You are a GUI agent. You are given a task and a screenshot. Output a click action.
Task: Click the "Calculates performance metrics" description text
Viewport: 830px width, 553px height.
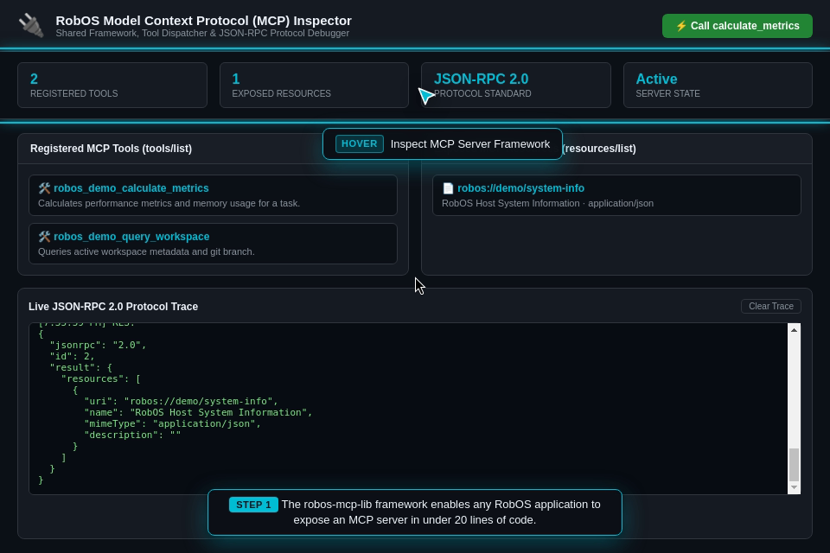169,203
